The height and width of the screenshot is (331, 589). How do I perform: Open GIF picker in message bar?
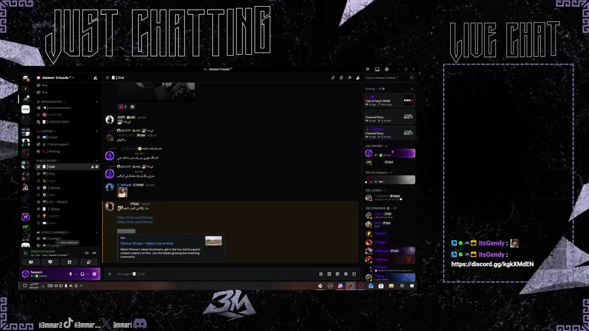329,274
